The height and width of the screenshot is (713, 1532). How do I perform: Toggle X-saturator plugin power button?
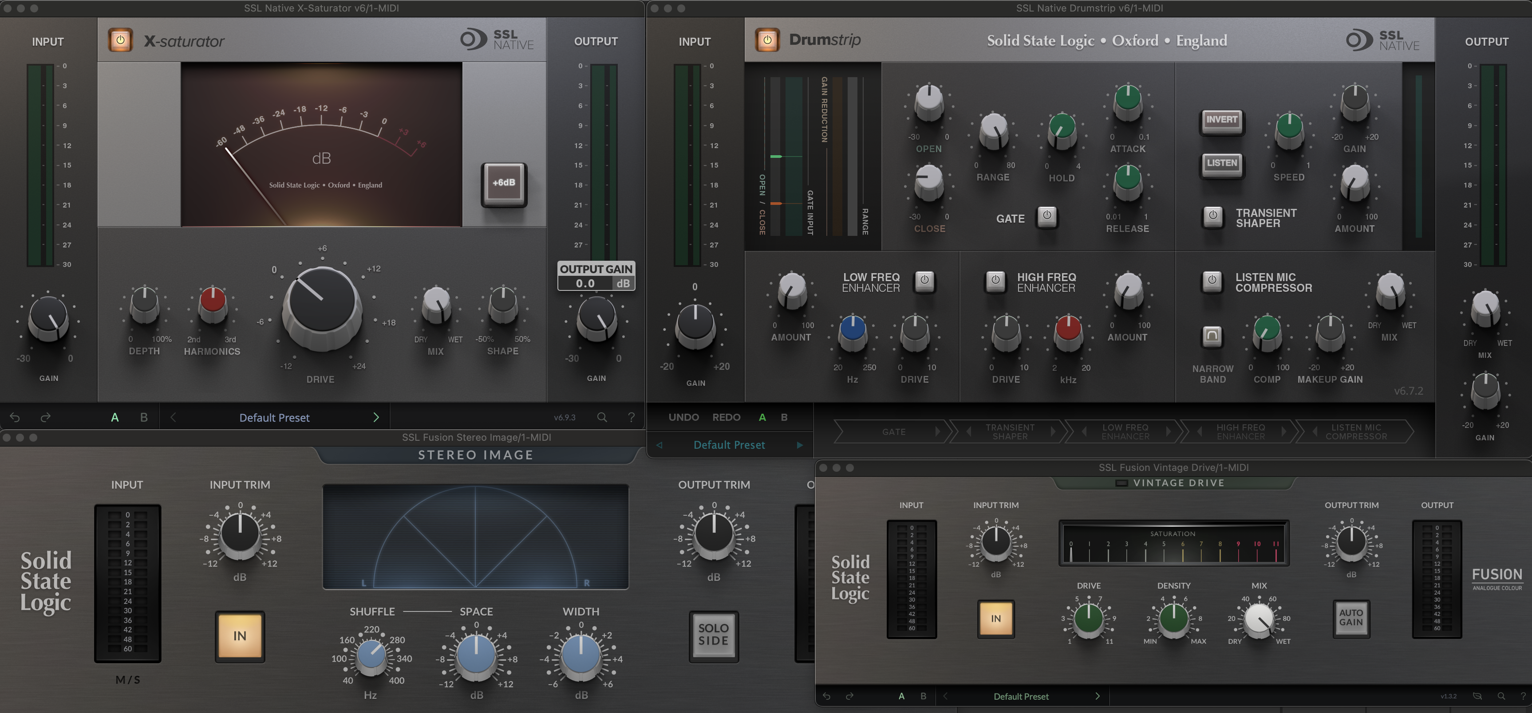(x=120, y=40)
